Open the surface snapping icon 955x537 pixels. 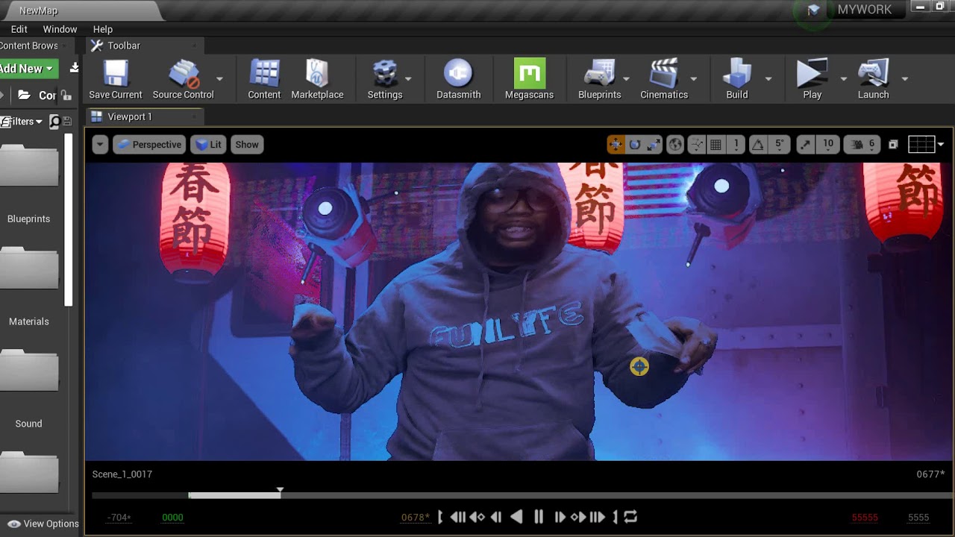pyautogui.click(x=696, y=145)
